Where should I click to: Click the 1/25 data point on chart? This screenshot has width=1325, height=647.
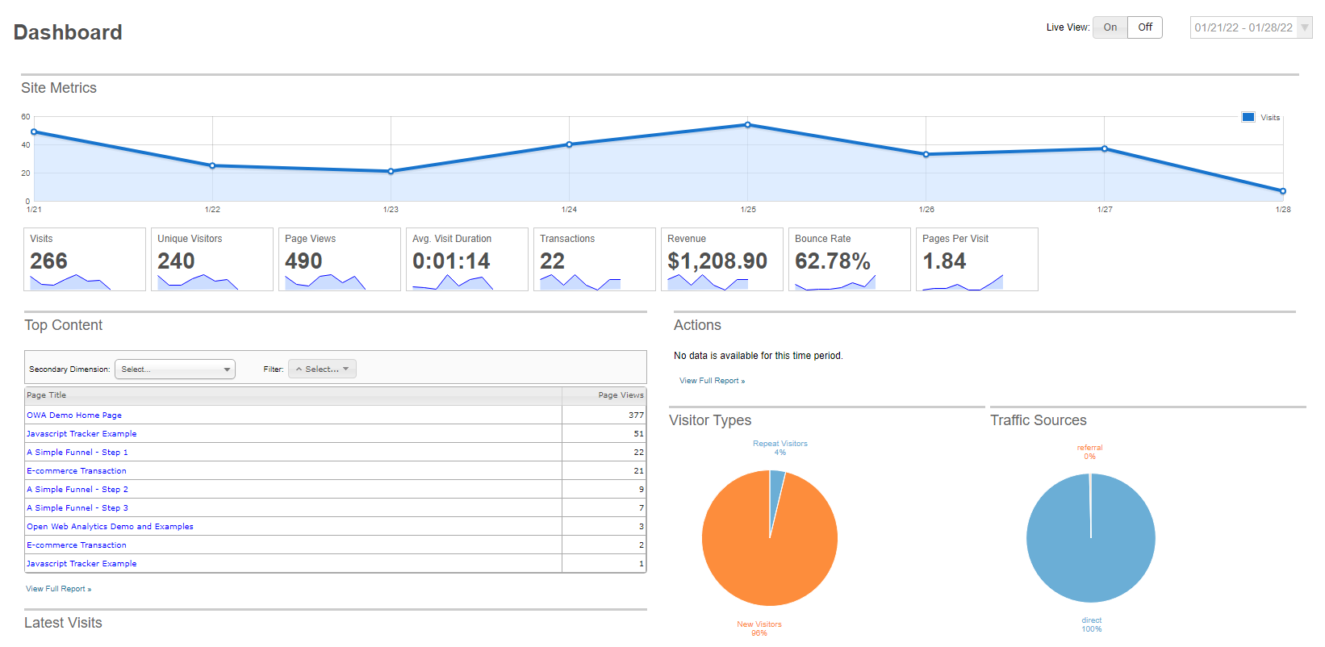tap(748, 125)
